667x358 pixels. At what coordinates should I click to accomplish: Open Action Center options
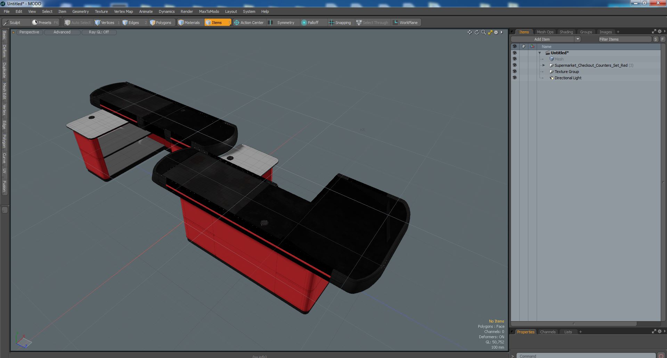(x=249, y=23)
